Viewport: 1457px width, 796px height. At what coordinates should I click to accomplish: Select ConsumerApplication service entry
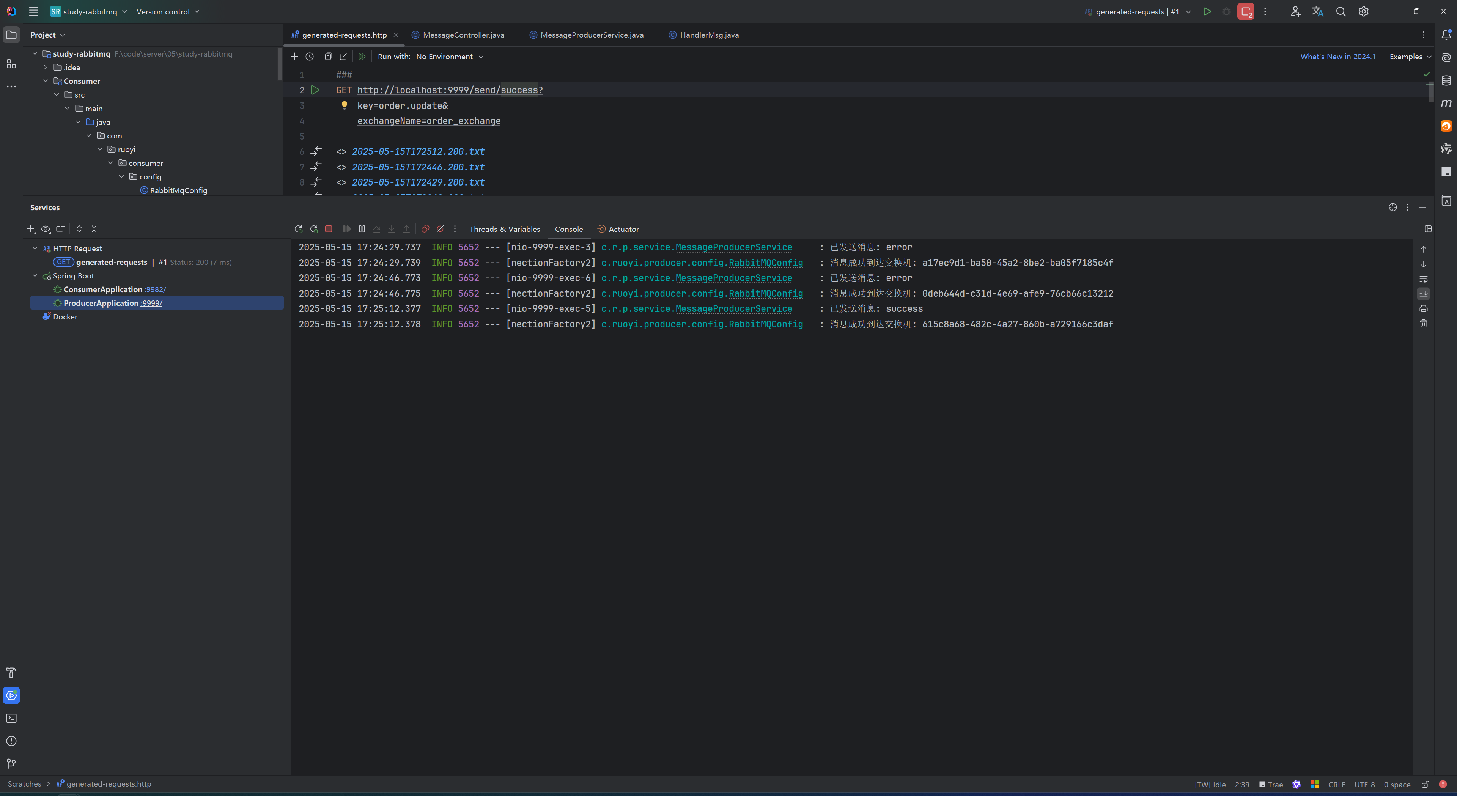pyautogui.click(x=103, y=289)
